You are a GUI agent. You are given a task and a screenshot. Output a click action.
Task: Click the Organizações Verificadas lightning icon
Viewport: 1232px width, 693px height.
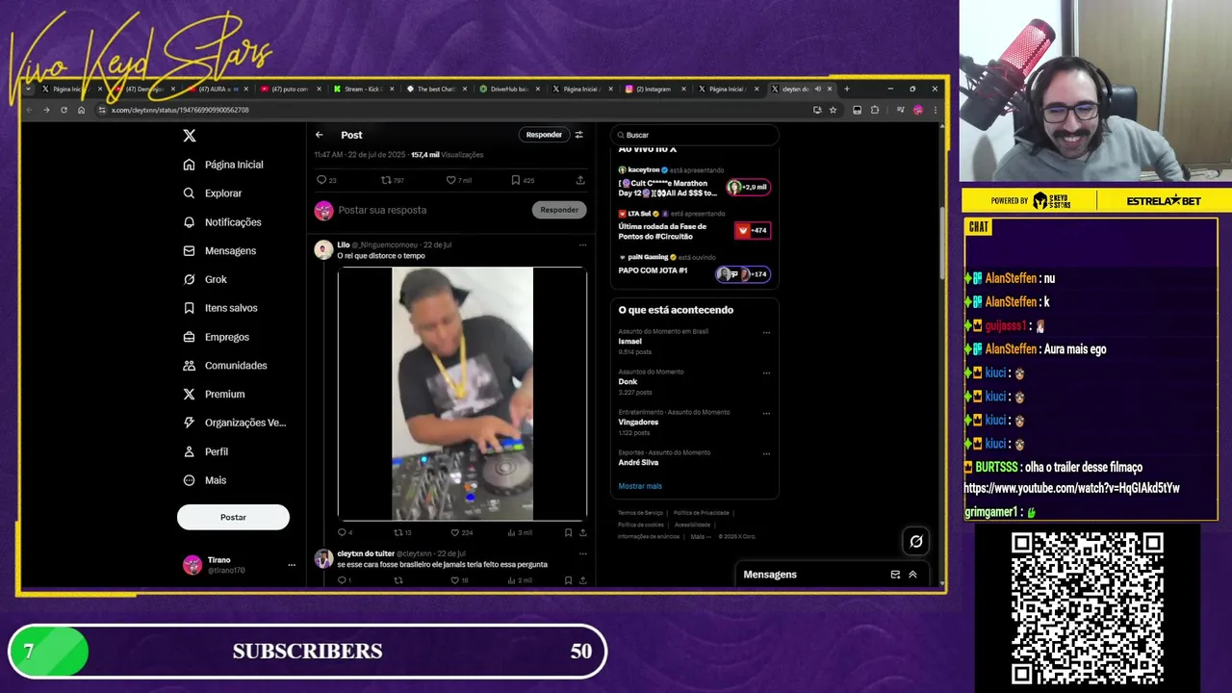190,423
